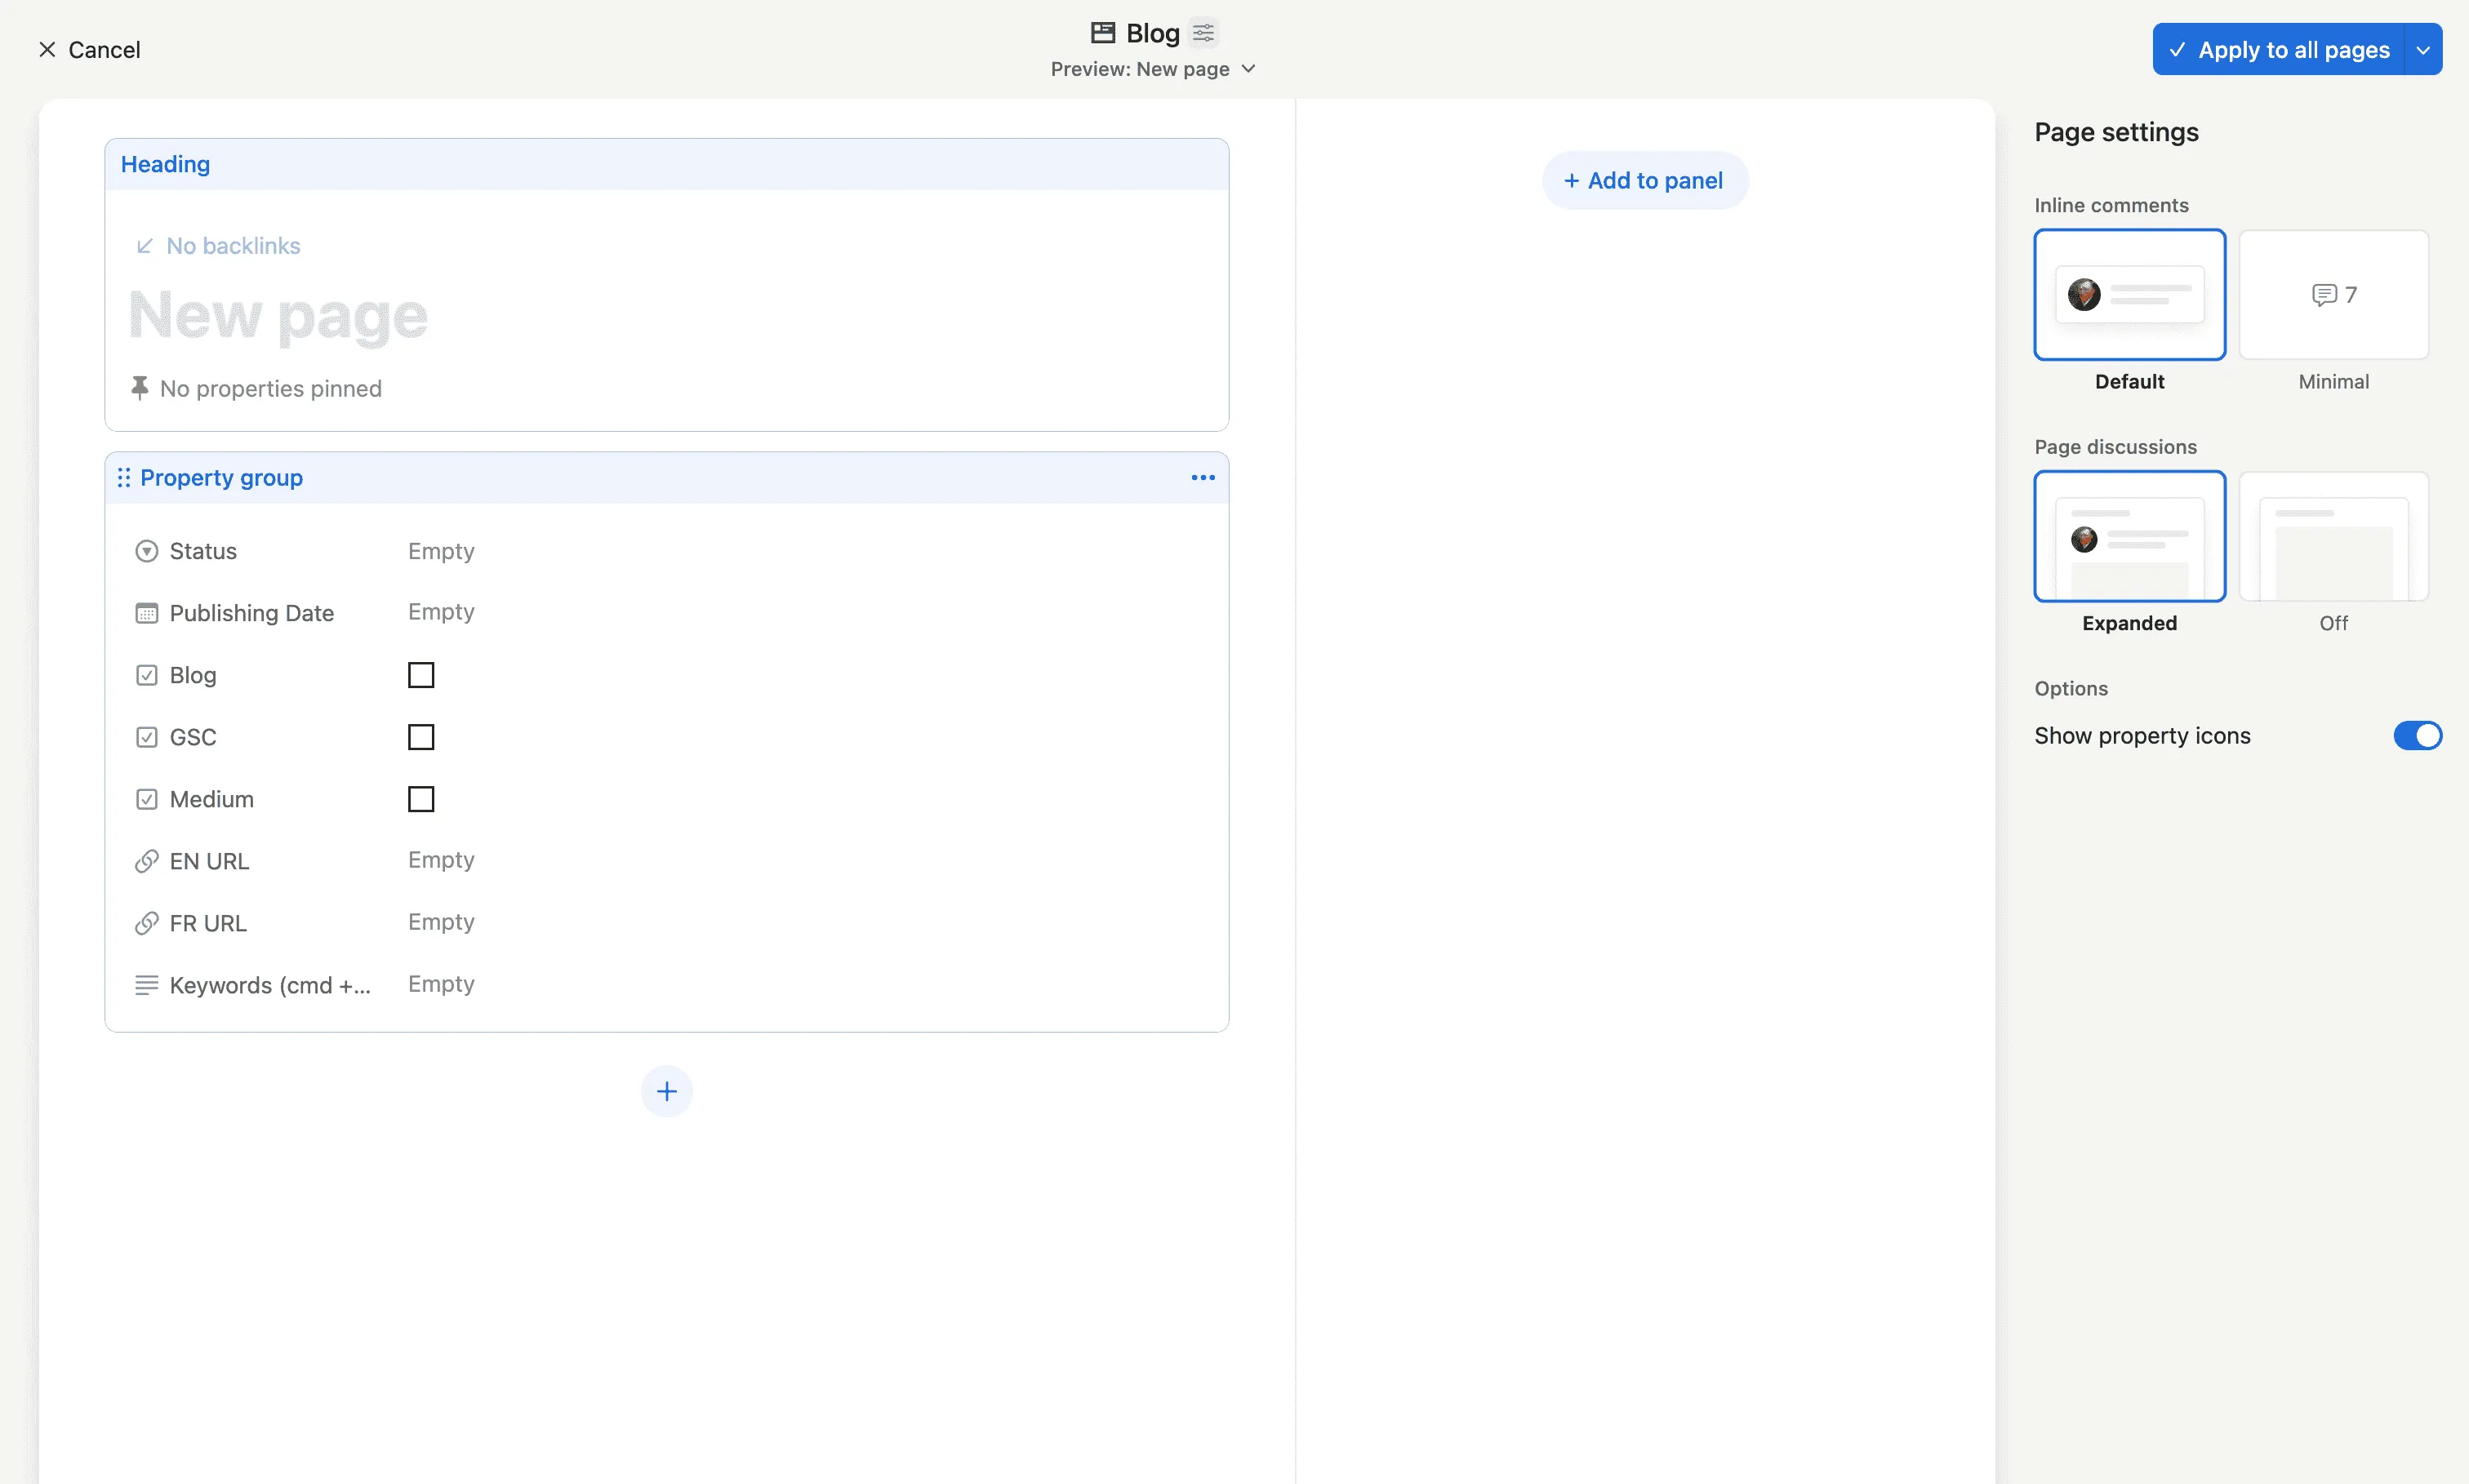The width and height of the screenshot is (2469, 1484).
Task: Click the Publishing Date calendar icon
Action: [146, 611]
